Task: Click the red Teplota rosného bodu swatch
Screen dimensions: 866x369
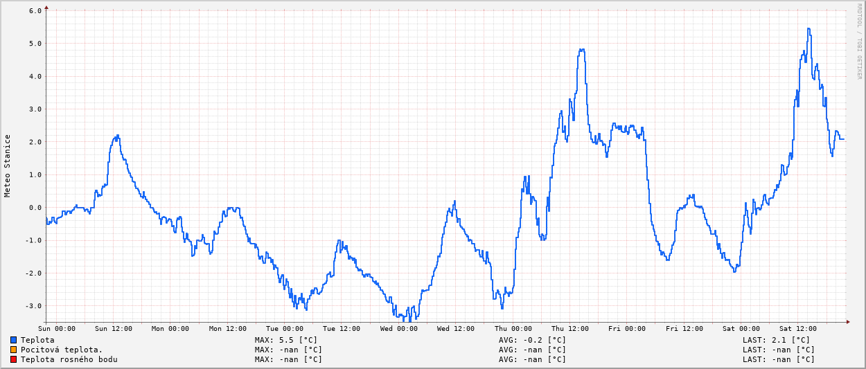Action: pos(13,359)
